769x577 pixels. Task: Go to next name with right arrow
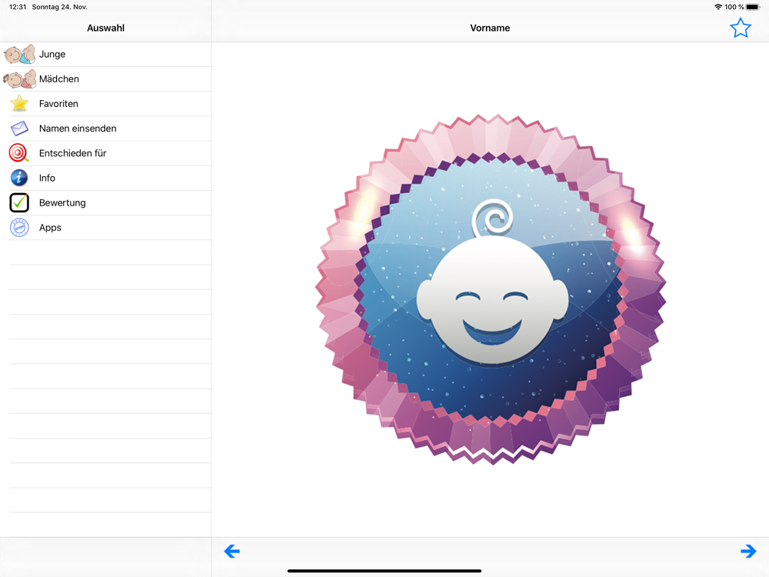747,551
